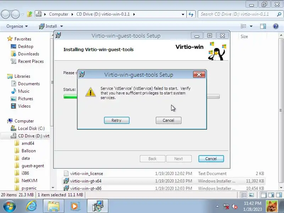Select Favorites in navigation pane
The image size is (284, 213).
click(19, 39)
